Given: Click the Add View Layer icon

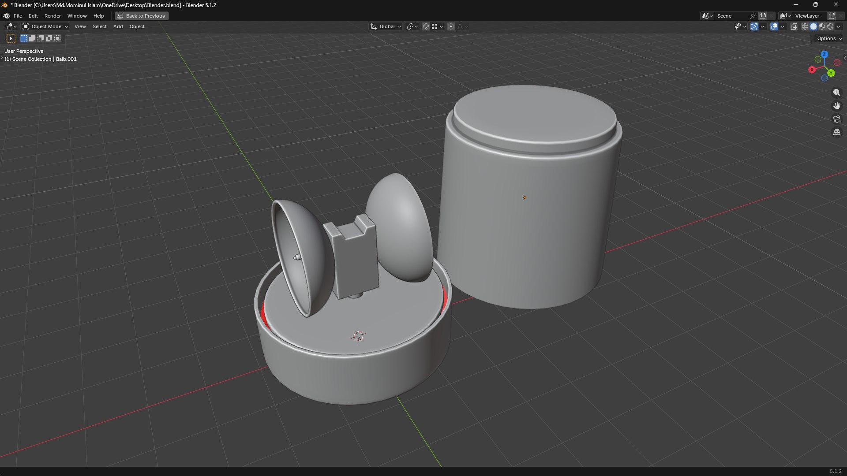Looking at the screenshot, I should (x=832, y=16).
